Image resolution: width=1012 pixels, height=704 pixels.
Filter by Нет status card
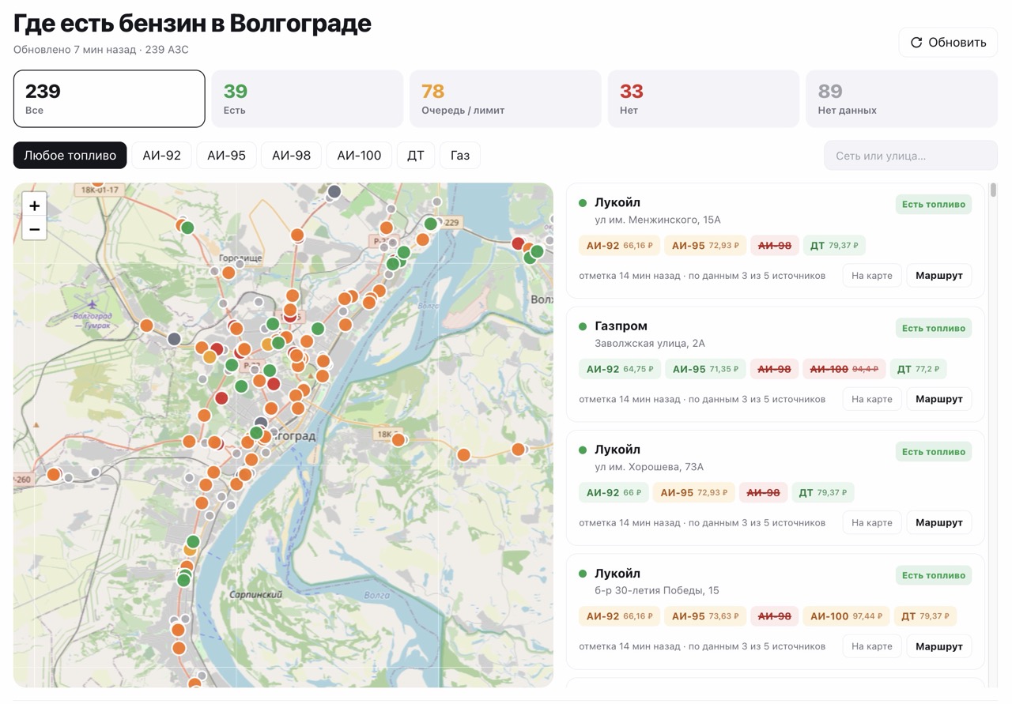point(704,99)
